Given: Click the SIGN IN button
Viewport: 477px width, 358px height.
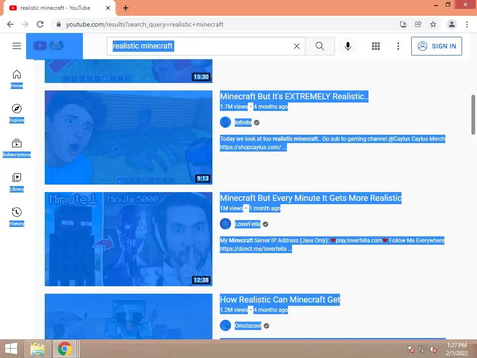Looking at the screenshot, I should pyautogui.click(x=436, y=46).
